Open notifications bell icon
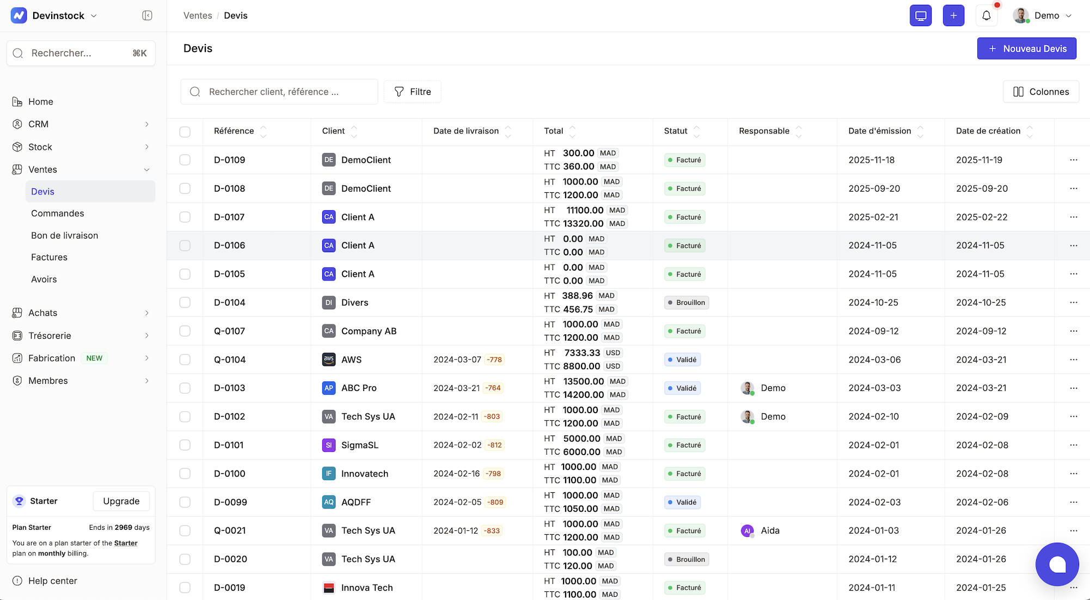 point(986,16)
